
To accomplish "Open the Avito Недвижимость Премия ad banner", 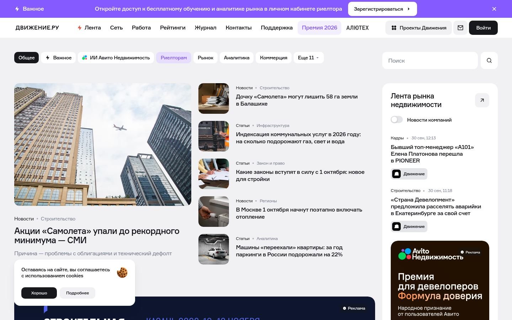I will pos(440,280).
